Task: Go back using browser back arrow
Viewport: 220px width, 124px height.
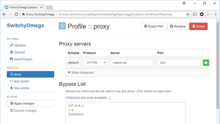Action: point(4,14)
